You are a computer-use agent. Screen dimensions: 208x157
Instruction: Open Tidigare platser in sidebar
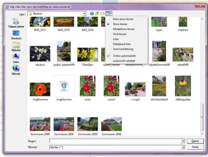(x=16, y=23)
